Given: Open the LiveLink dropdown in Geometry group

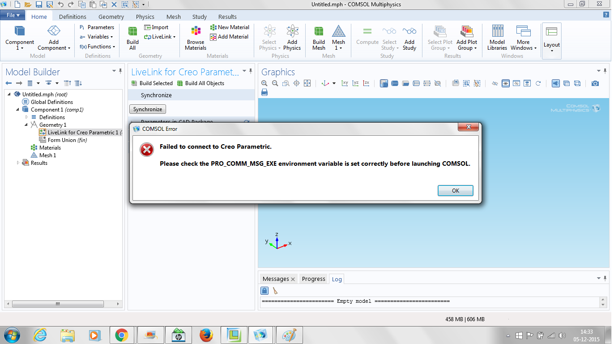Looking at the screenshot, I should click(x=160, y=37).
